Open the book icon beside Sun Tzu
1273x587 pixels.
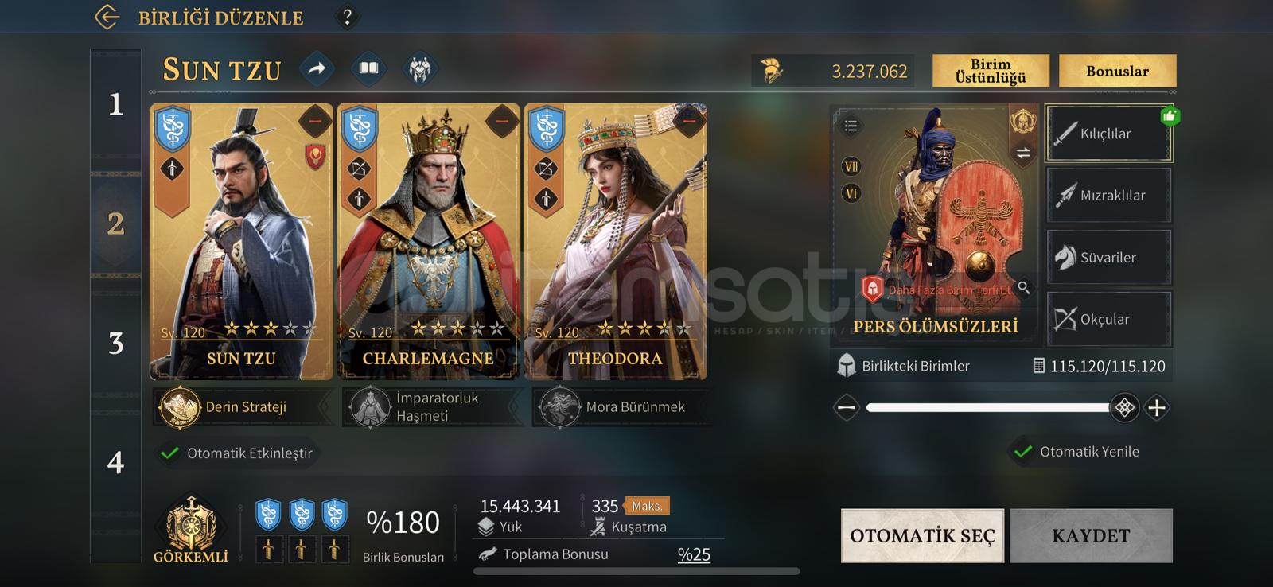(x=368, y=69)
